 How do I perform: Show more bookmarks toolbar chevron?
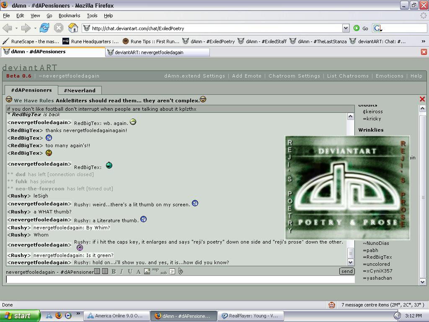[423, 42]
